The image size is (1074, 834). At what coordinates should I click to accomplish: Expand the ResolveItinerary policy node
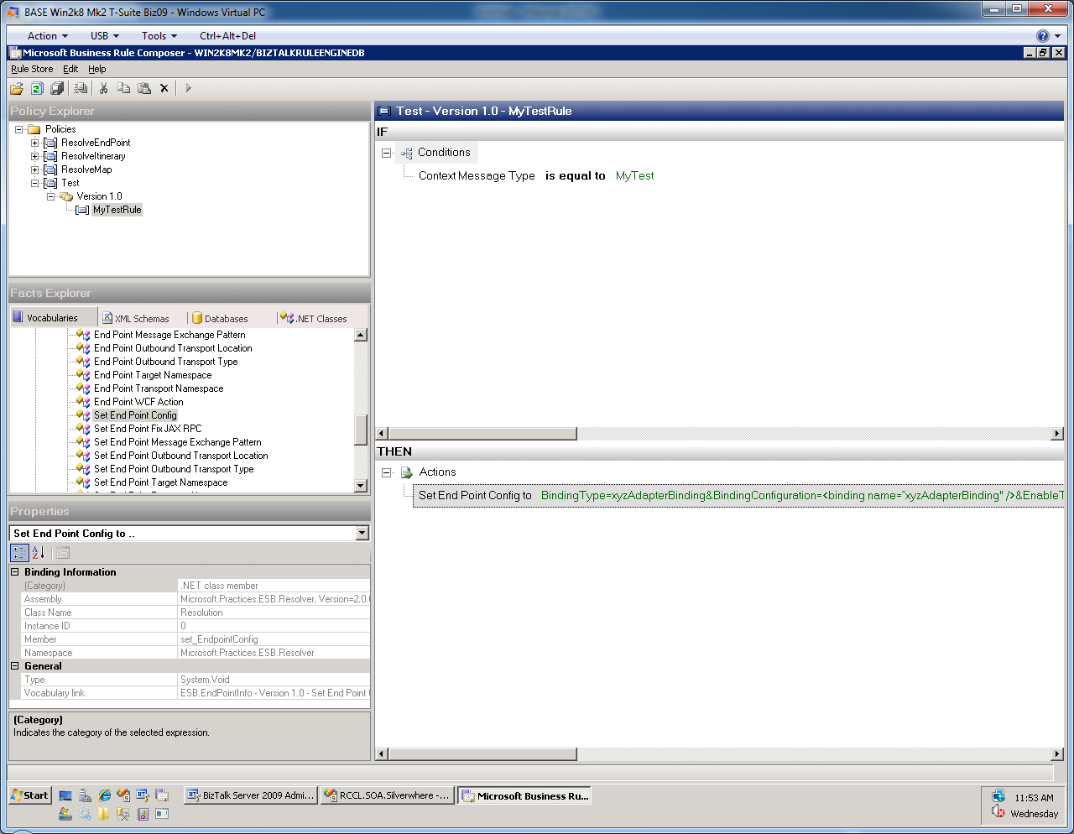click(34, 156)
